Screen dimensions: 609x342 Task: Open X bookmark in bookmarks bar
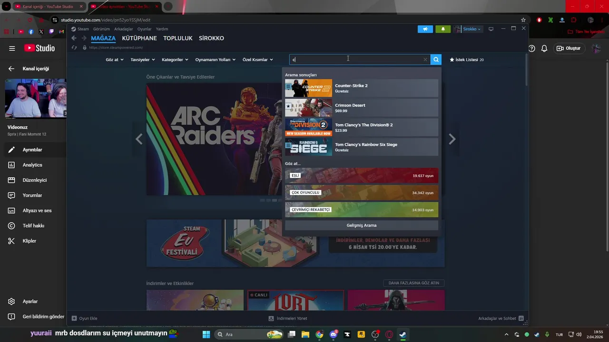(41, 32)
